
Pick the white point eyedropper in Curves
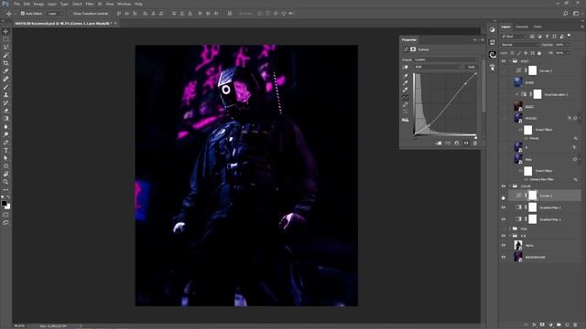[405, 90]
